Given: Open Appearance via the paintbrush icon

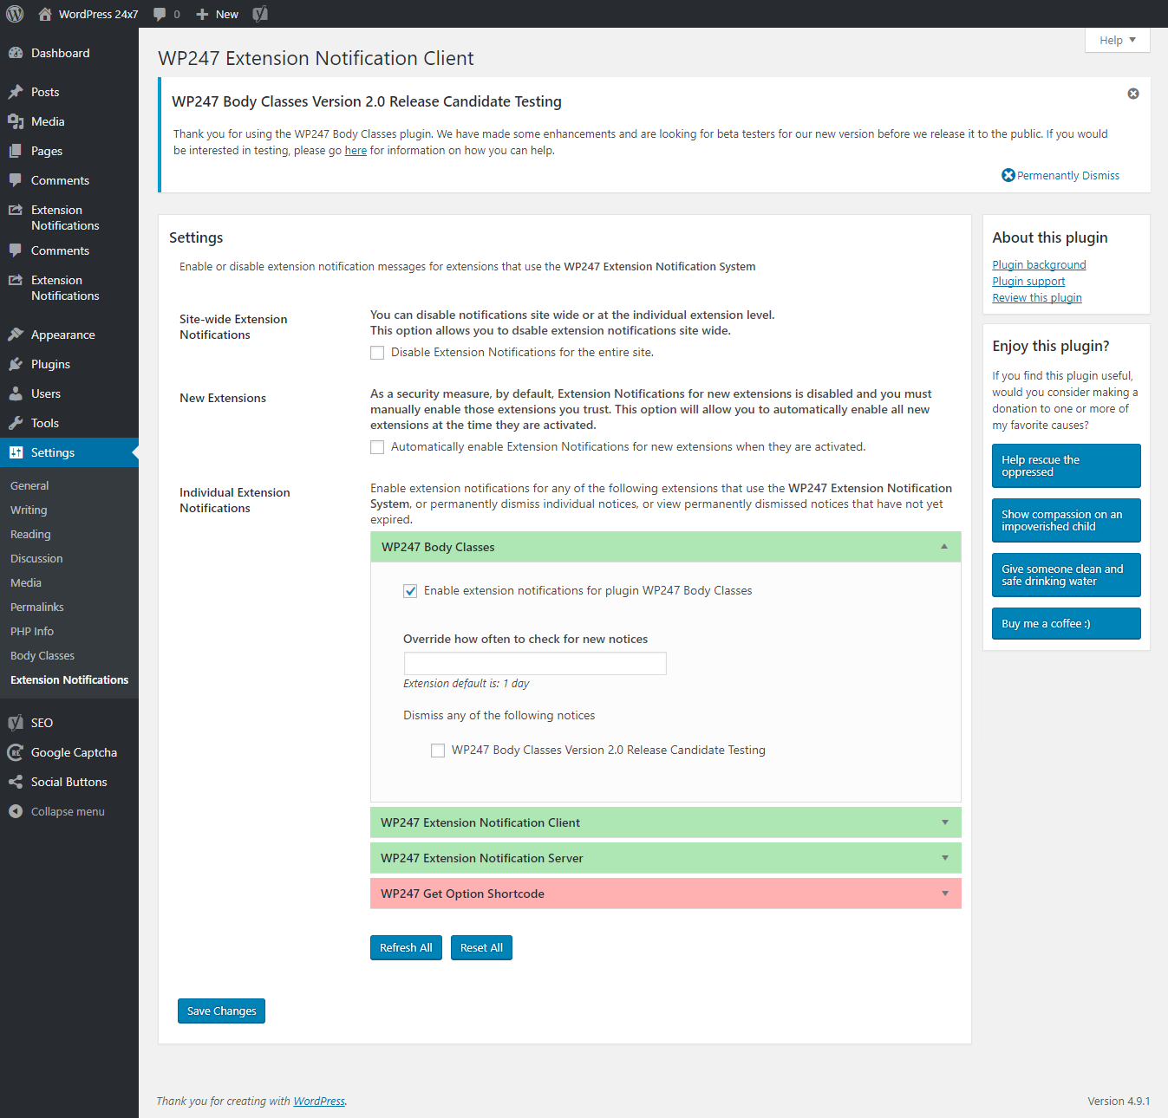Looking at the screenshot, I should click(x=16, y=335).
